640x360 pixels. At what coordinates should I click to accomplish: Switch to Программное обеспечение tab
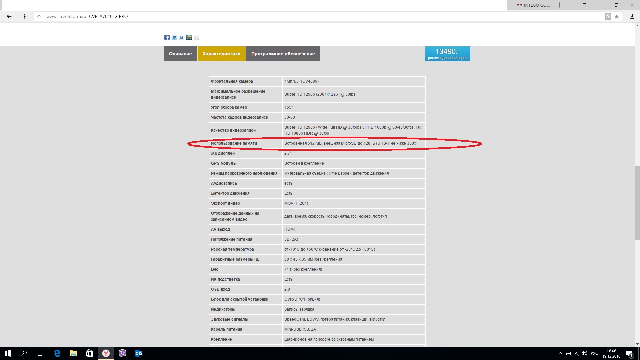pyautogui.click(x=283, y=54)
